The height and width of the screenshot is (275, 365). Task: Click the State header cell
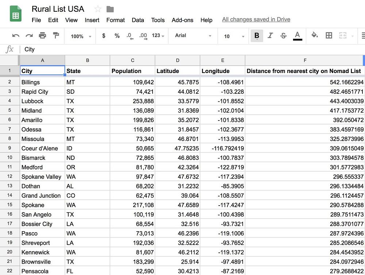coord(88,71)
